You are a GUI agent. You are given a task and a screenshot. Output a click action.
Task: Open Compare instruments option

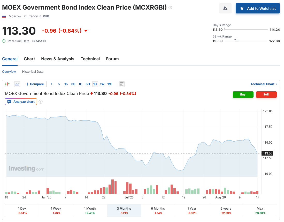pos(35,84)
